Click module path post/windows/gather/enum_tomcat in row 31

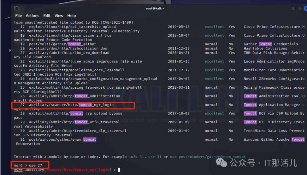(63, 139)
